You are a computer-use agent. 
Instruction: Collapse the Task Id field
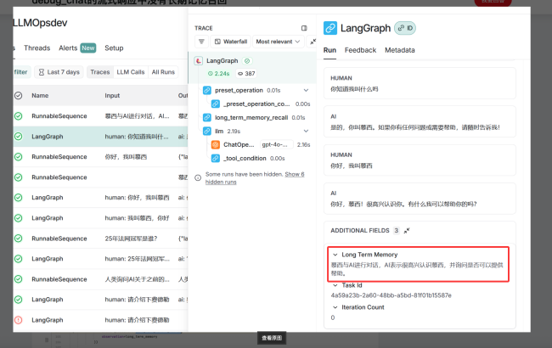(x=335, y=285)
